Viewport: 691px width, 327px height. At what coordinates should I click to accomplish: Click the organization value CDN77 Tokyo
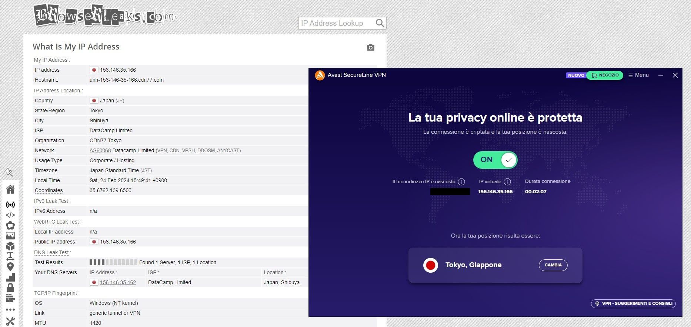point(106,140)
